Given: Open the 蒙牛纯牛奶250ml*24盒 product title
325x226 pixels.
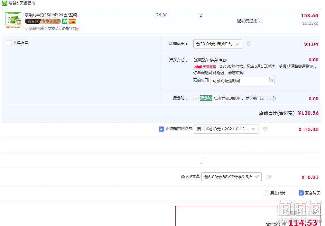Looking at the screenshot, I should click(52, 15).
